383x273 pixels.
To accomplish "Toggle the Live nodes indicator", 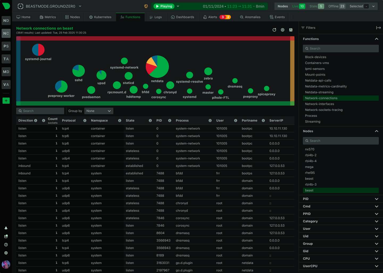I will pyautogui.click(x=298, y=6).
